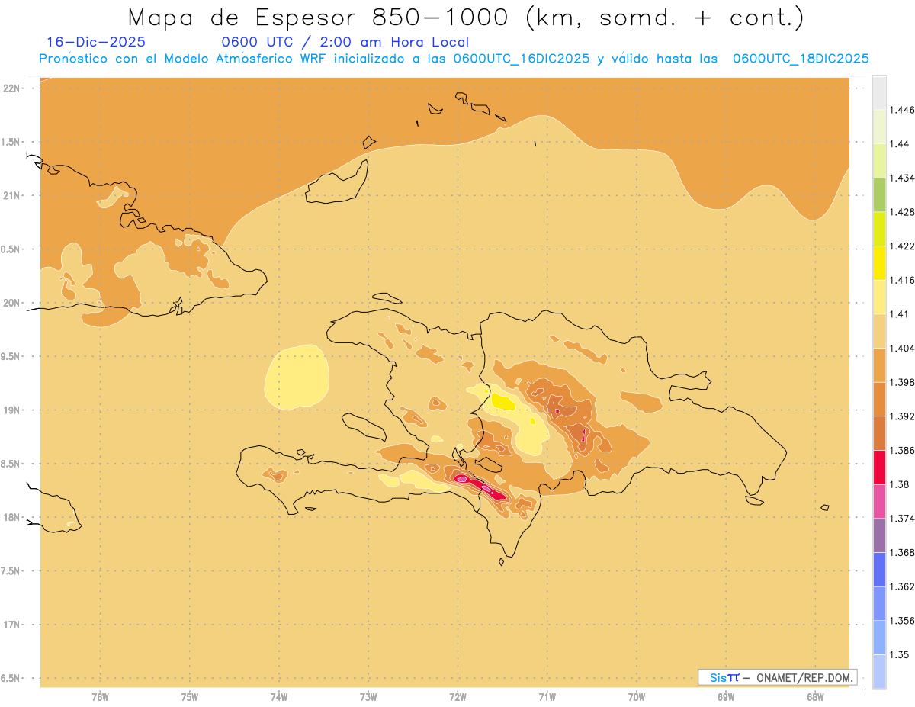Click the colorbar value "1.368"
This screenshot has width=915, height=707.
902,552
